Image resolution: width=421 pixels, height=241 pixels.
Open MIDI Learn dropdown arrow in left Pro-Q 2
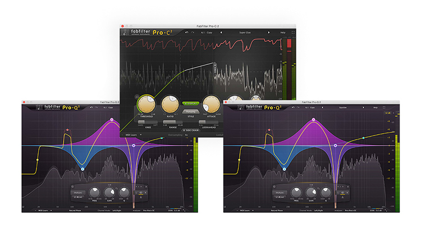[51, 211]
